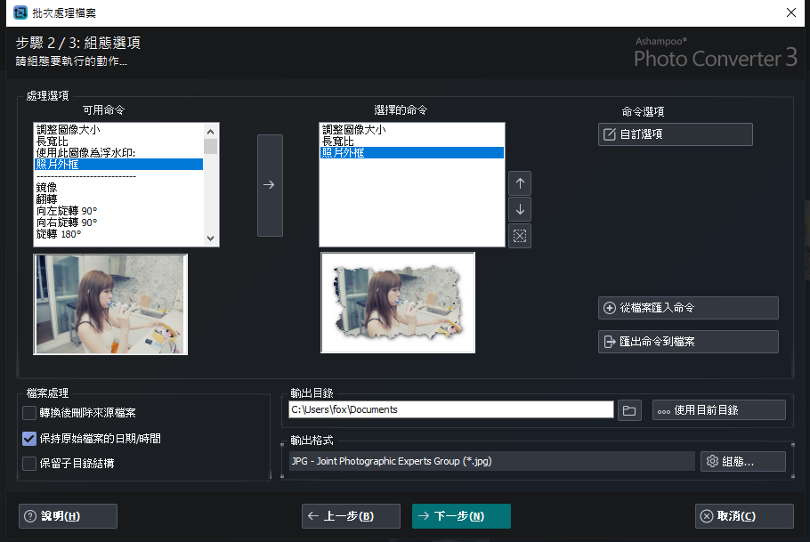Move selected command up with arrow

pos(520,183)
